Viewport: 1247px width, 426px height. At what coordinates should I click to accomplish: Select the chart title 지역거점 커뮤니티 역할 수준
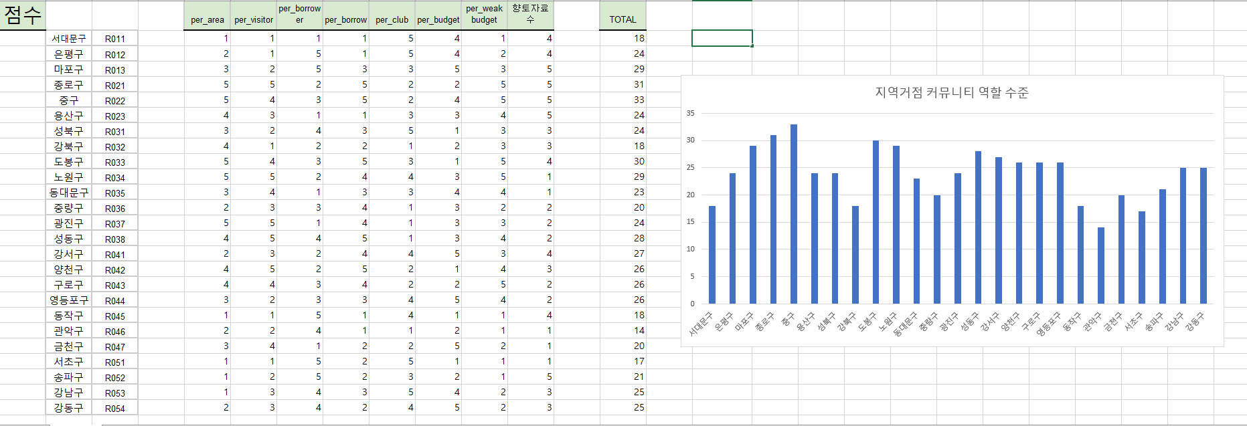click(x=951, y=92)
